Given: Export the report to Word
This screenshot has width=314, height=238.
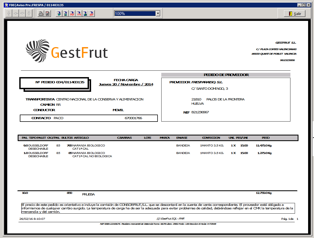Looking at the screenshot, I should 59,14.
